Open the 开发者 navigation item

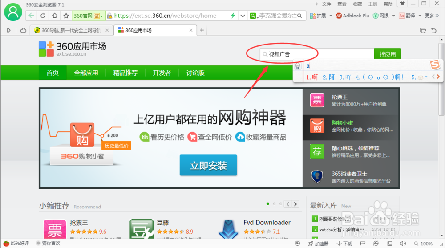click(162, 73)
